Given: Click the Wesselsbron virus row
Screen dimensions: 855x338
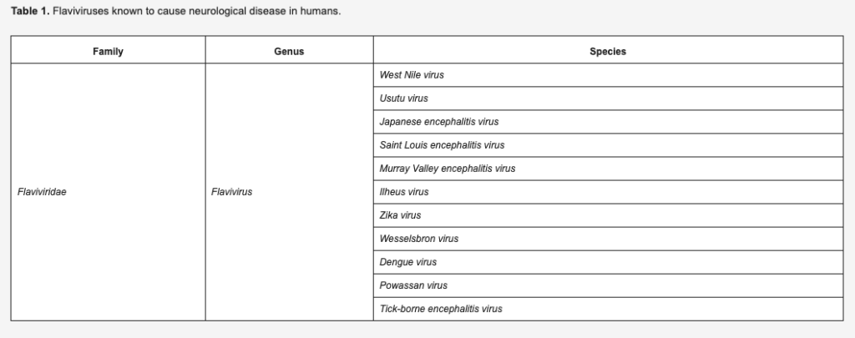Looking at the screenshot, I should (608, 240).
